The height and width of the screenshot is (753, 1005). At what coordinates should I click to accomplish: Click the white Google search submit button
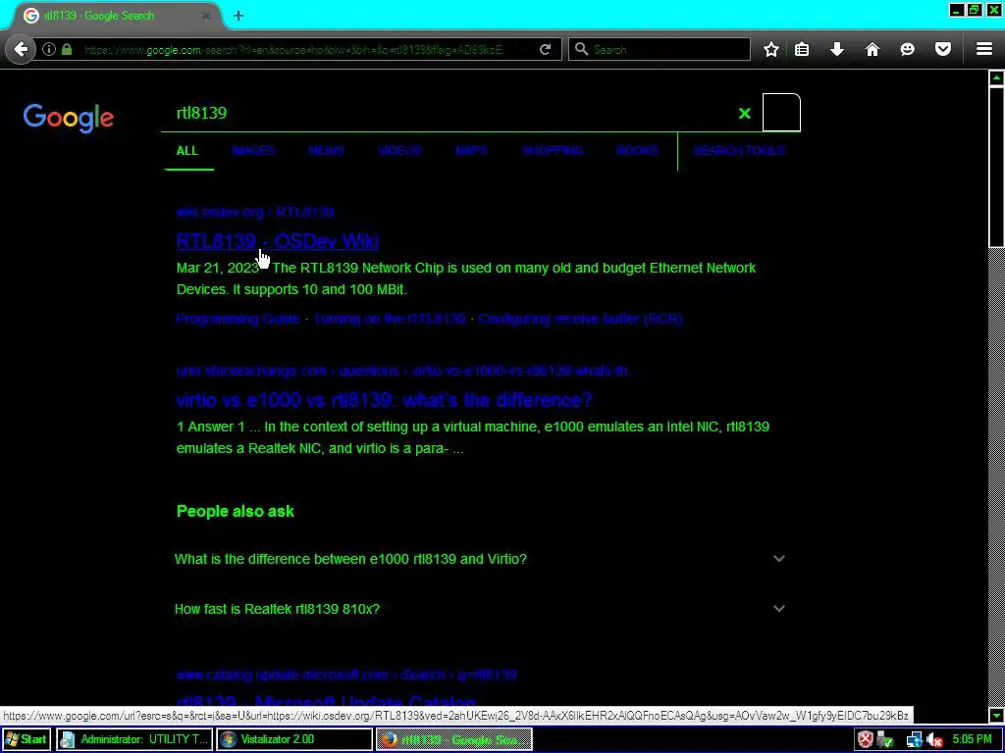(x=781, y=112)
